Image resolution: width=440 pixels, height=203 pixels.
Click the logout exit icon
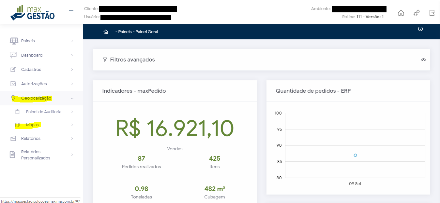pyautogui.click(x=432, y=13)
